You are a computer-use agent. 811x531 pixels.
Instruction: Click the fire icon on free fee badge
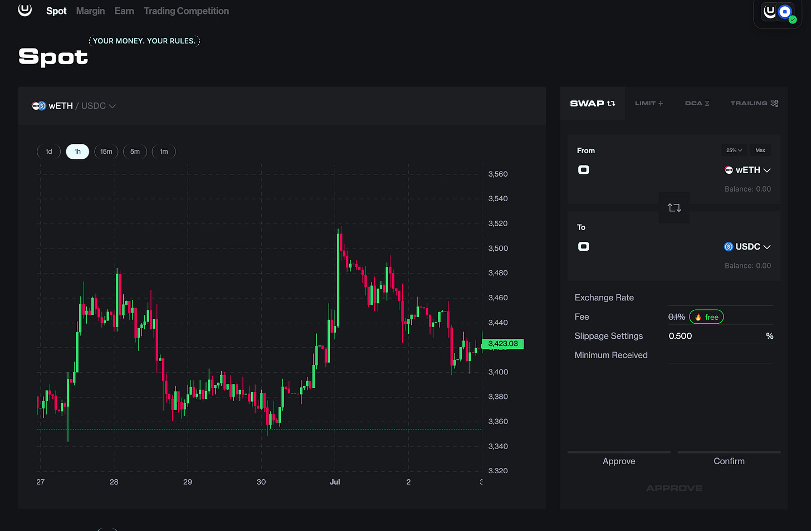coord(698,317)
